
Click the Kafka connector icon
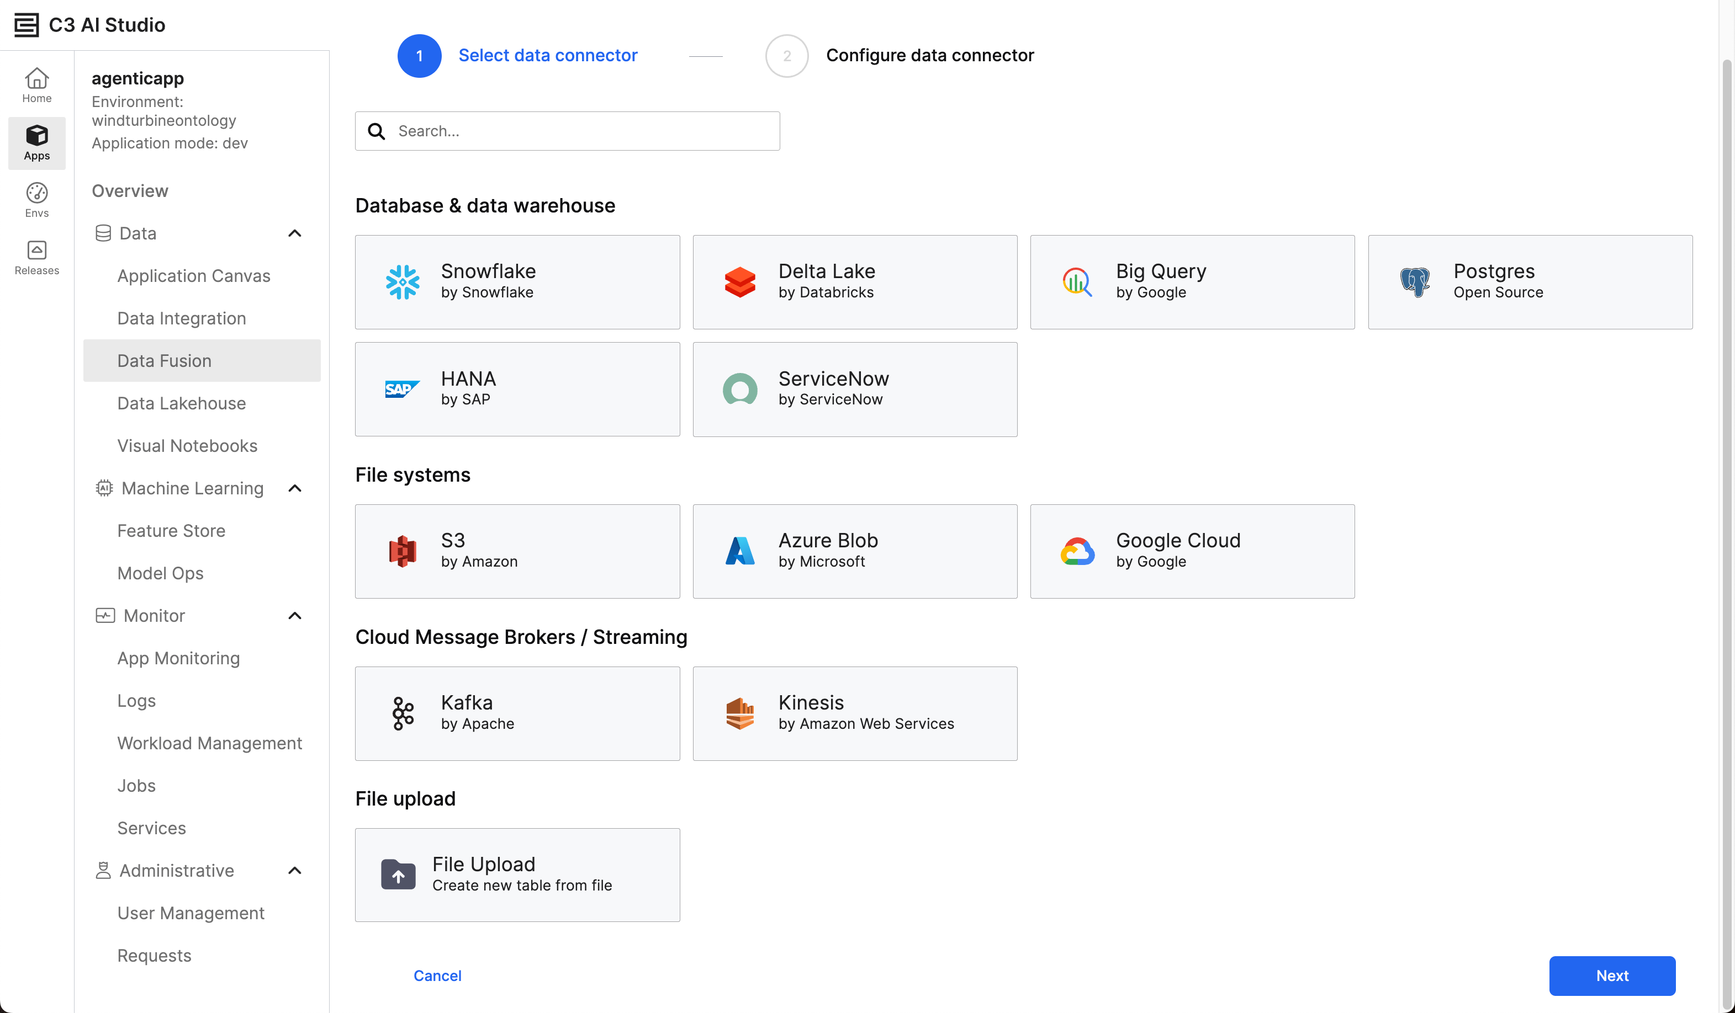pos(402,713)
